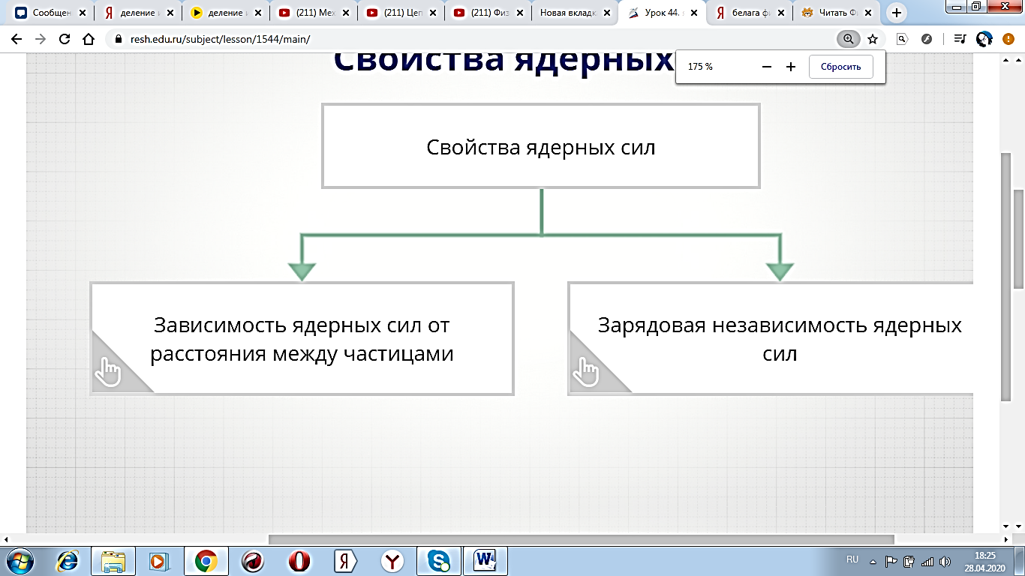Click the orange alert icon in Chrome toolbar
The width and height of the screenshot is (1025, 576).
click(1008, 39)
